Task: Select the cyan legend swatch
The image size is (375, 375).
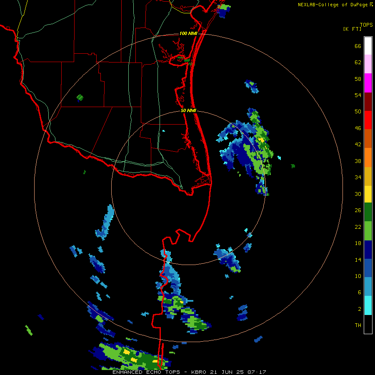Action: tap(368, 305)
